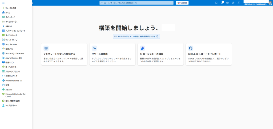Show info for the credit expiration notice
This screenshot has width=273, height=129.
tap(157, 36)
